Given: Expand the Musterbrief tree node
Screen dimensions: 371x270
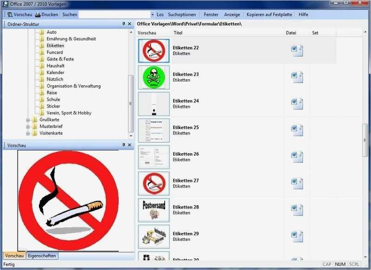Looking at the screenshot, I should click(28, 126).
